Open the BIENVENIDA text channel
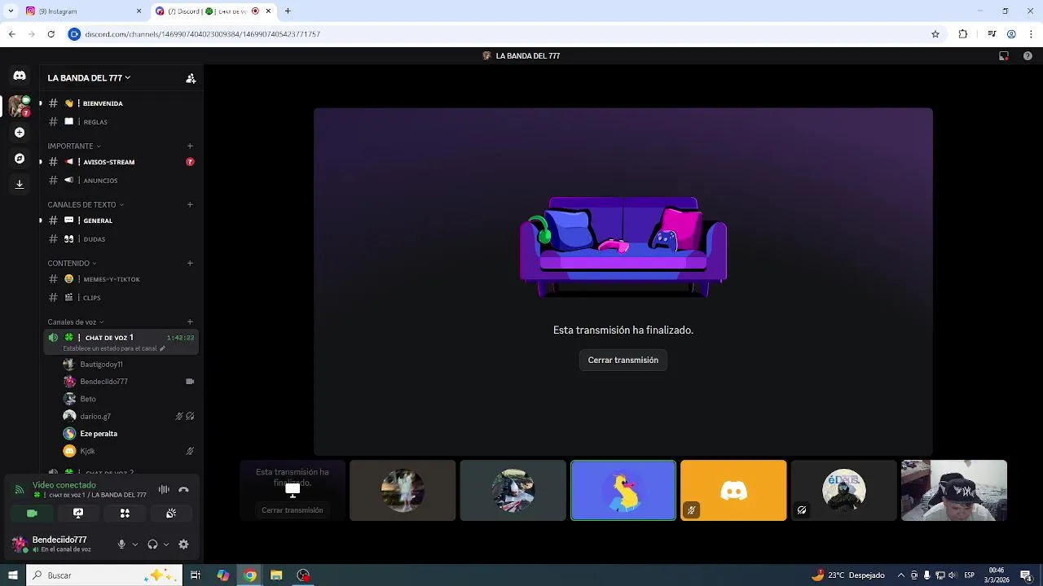 [121, 103]
